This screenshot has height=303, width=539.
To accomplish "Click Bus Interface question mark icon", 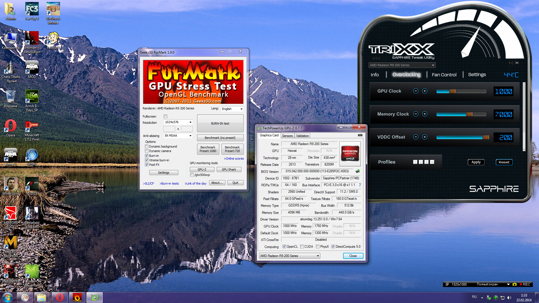I will [360, 185].
